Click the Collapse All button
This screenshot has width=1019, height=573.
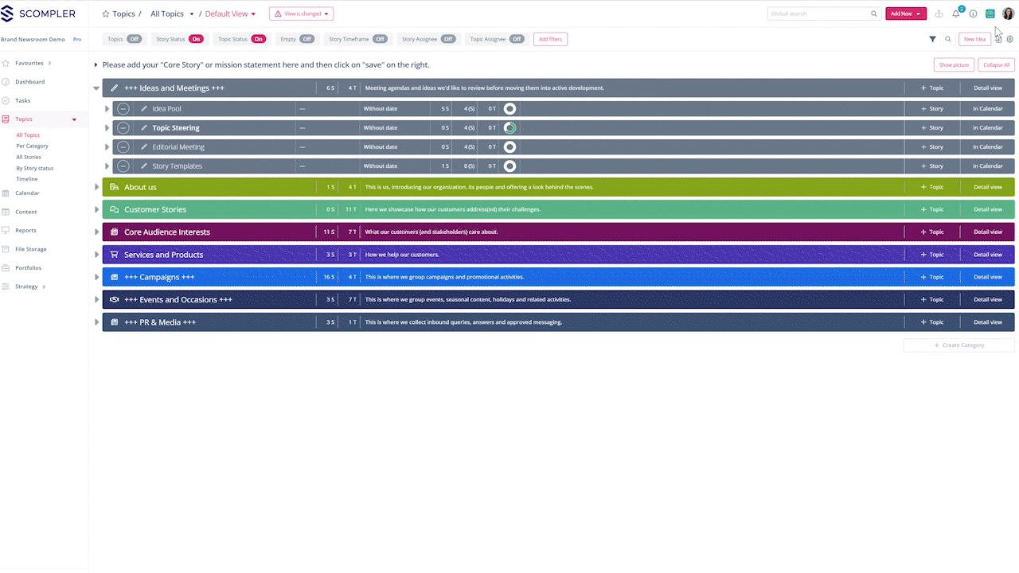pyautogui.click(x=996, y=65)
